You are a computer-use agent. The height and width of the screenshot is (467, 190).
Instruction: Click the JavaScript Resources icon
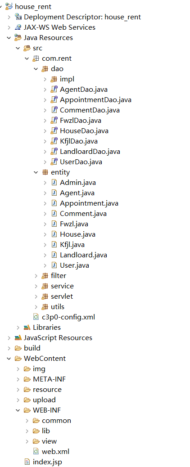coord(18,338)
